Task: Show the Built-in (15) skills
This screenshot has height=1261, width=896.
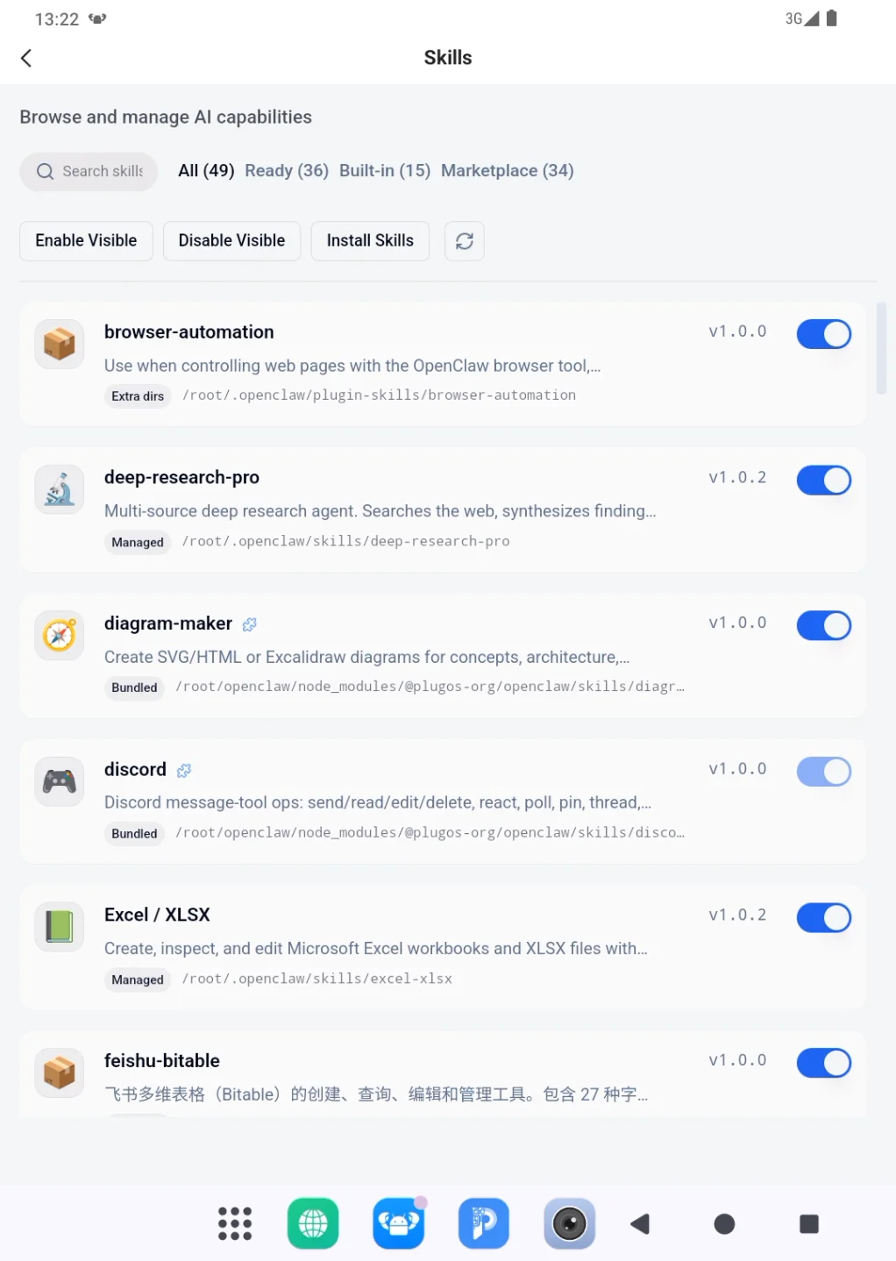Action: [x=385, y=171]
